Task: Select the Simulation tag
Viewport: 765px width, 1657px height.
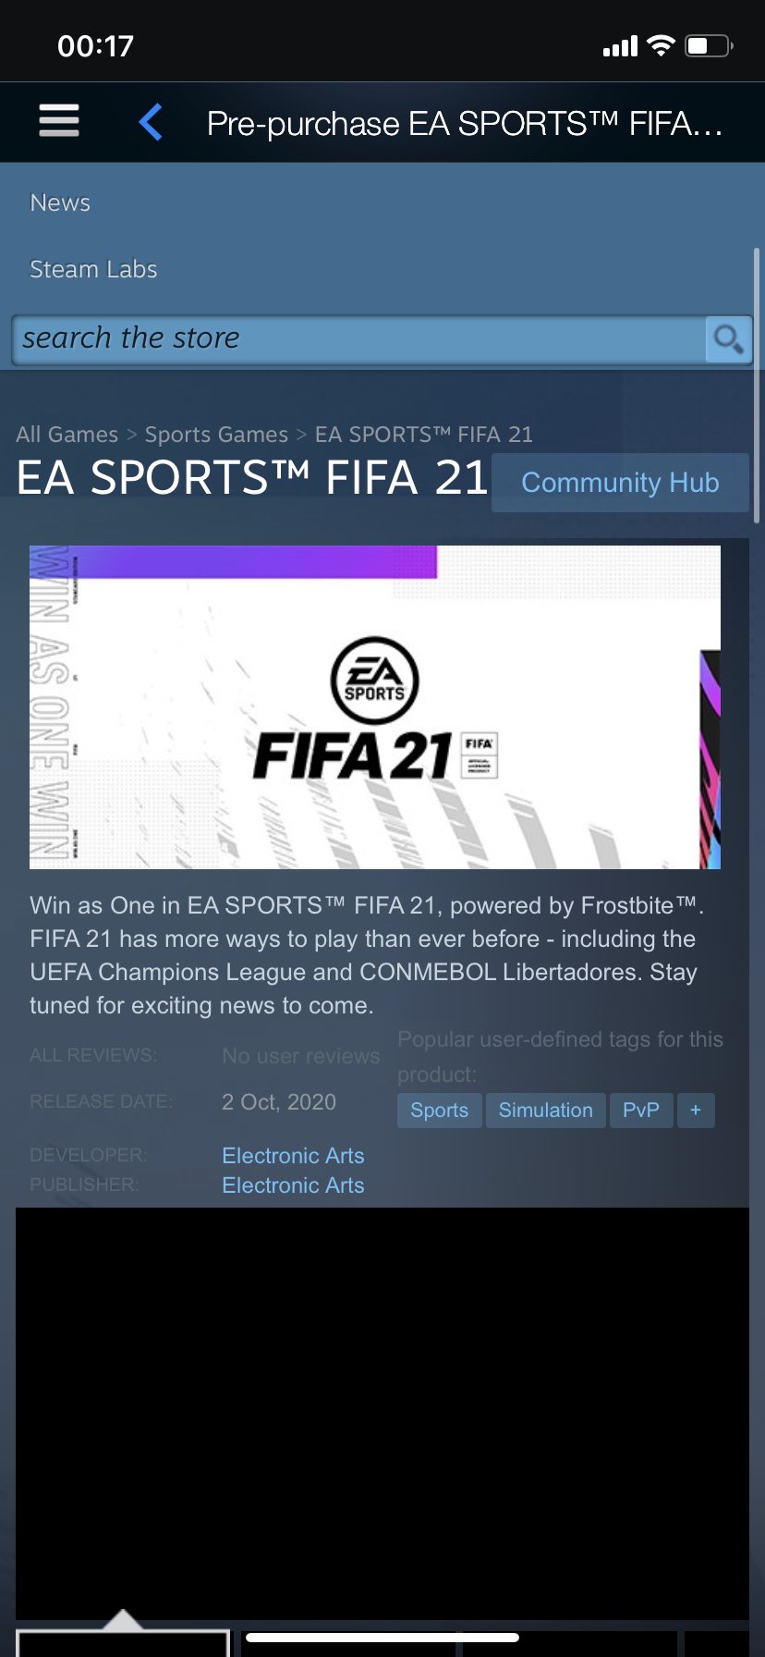Action: (545, 1110)
